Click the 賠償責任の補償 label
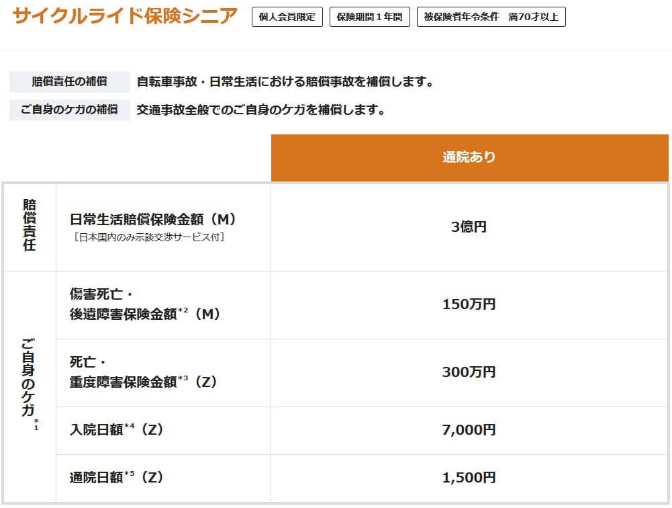 pos(69,82)
